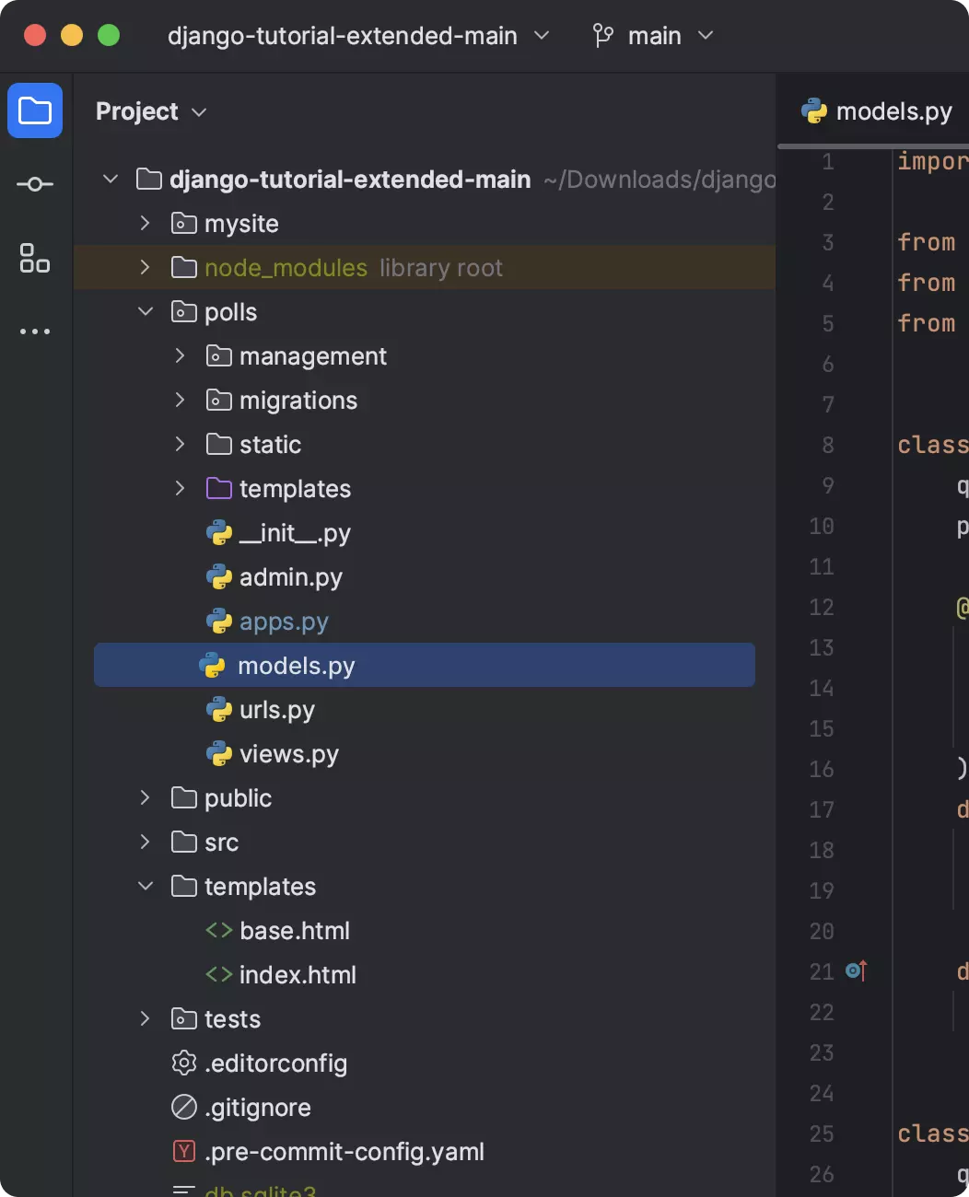Click the HTML icon beside index.html
Viewport: 969px width, 1197px height.
tap(219, 974)
